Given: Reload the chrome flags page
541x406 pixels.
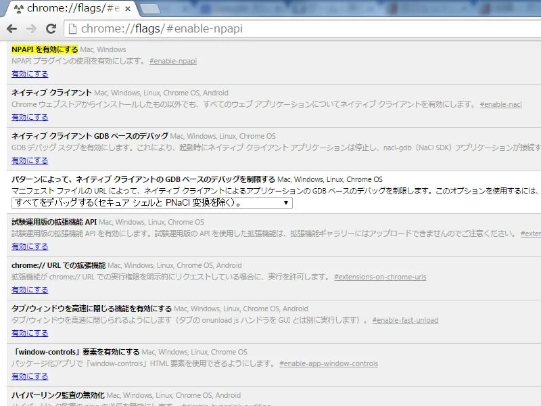Looking at the screenshot, I should [51, 28].
